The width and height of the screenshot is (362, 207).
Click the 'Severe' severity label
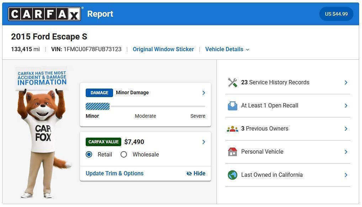click(198, 116)
